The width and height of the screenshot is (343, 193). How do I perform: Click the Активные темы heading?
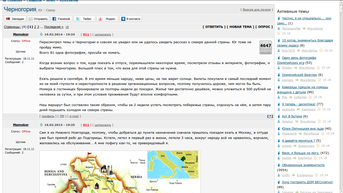pyautogui.click(x=293, y=11)
